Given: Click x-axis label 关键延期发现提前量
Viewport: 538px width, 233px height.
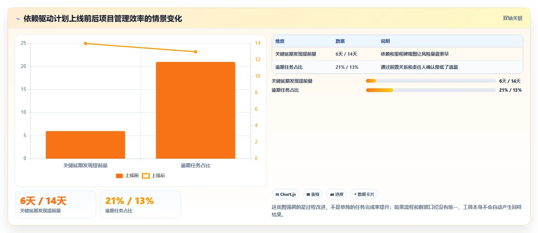Looking at the screenshot, I should point(85,165).
